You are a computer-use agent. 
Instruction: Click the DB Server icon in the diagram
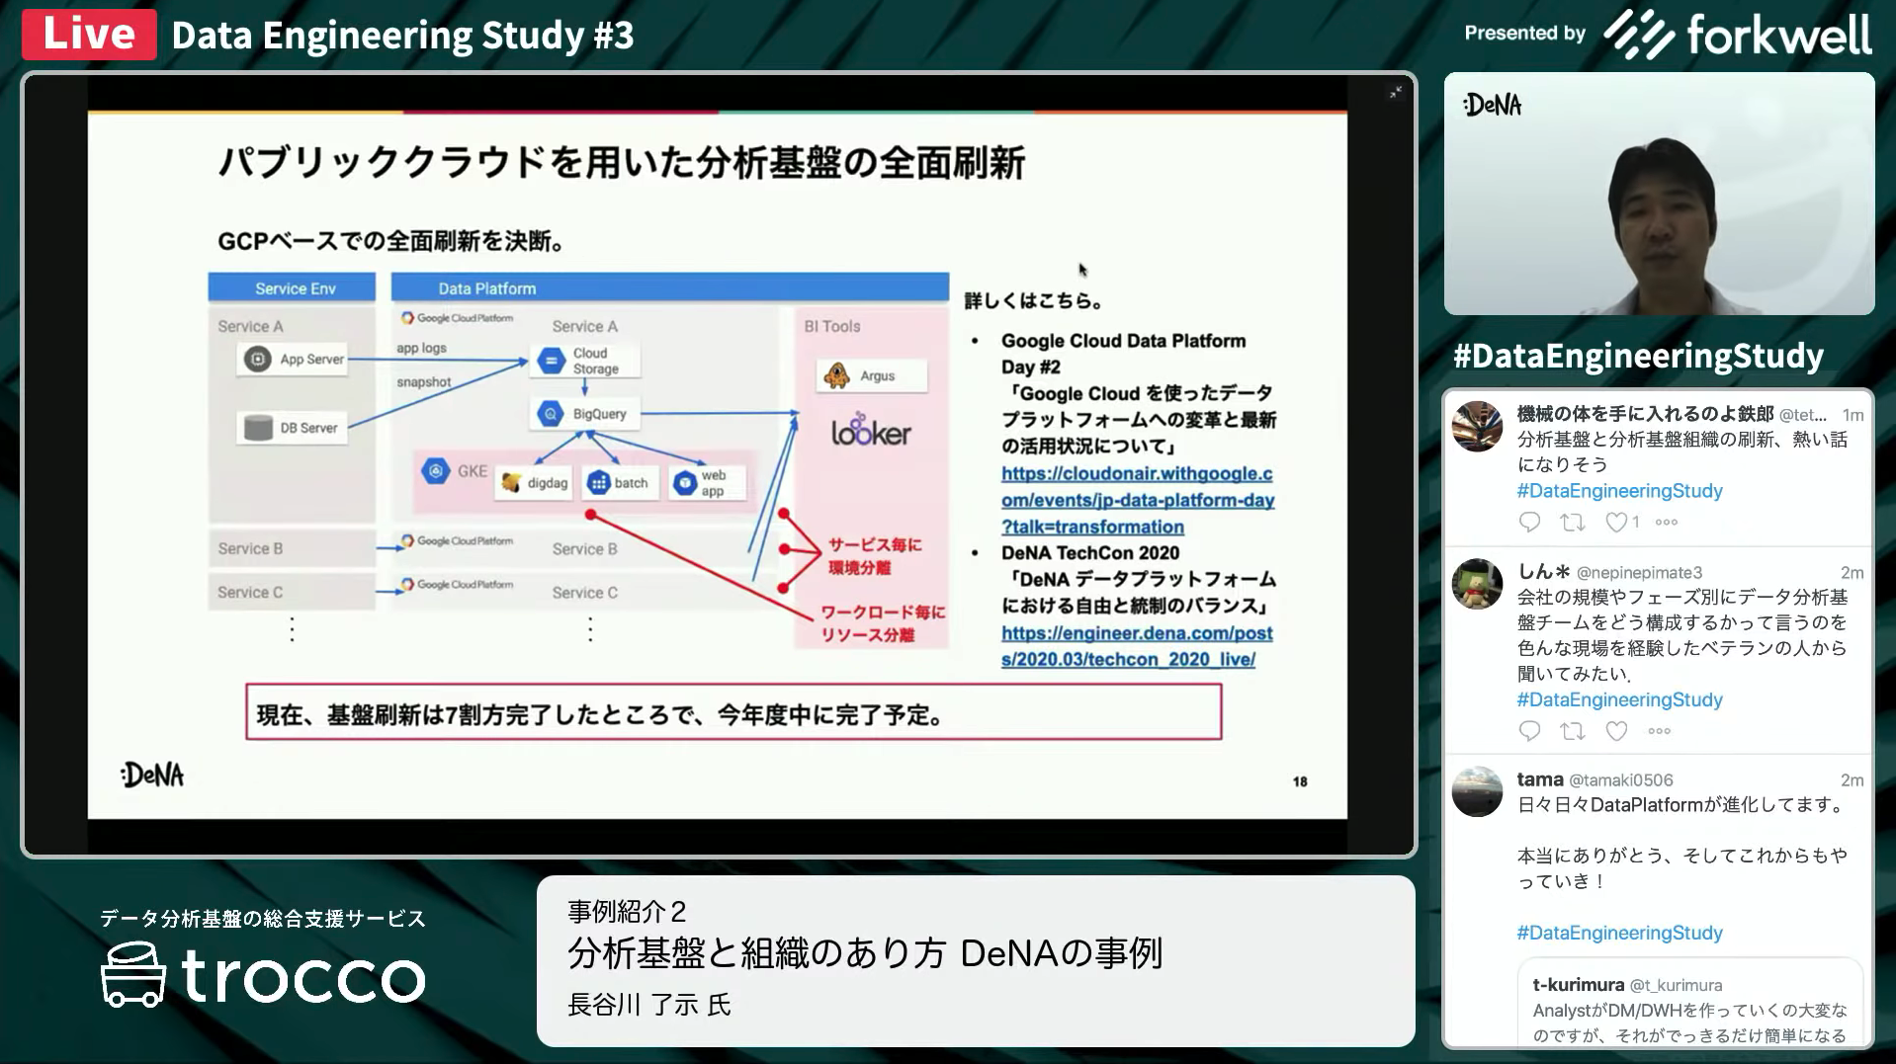(x=258, y=428)
